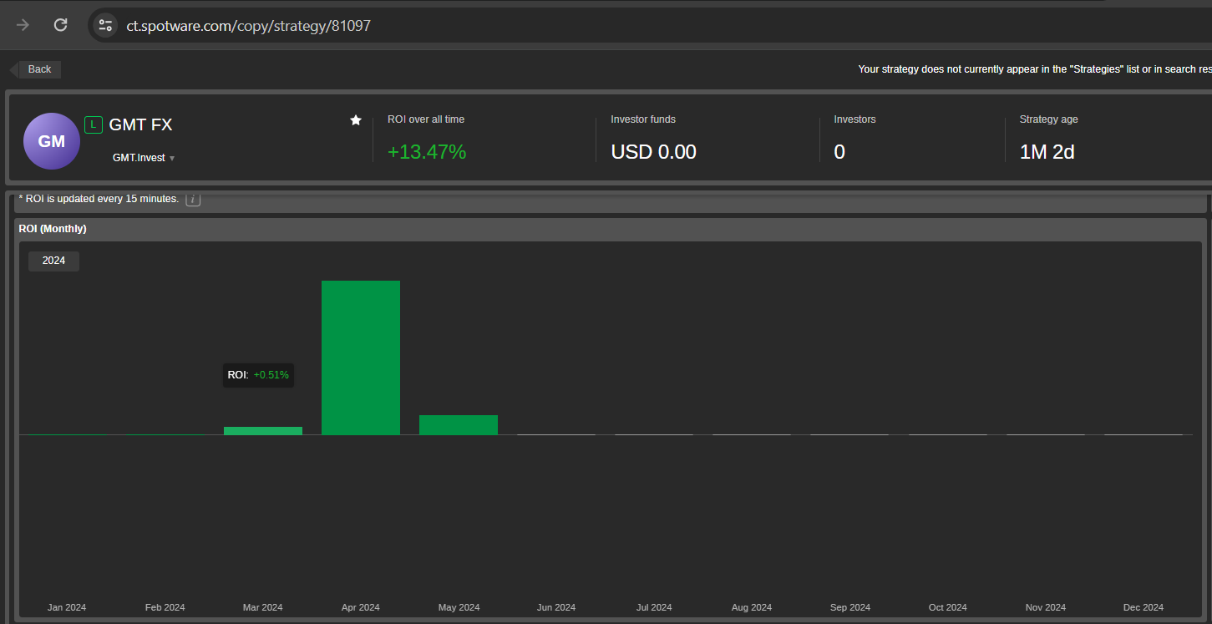Click the March 2024 ROI bar
The width and height of the screenshot is (1212, 624).
point(263,431)
